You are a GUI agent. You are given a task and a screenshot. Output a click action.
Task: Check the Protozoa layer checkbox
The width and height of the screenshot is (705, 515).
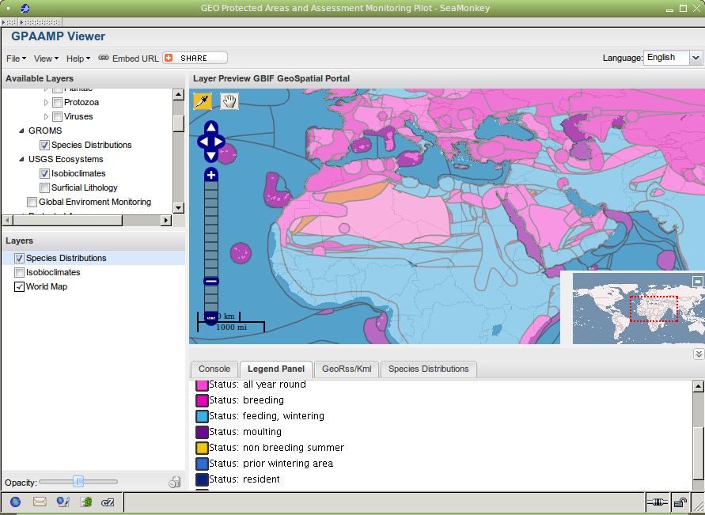[x=57, y=103]
